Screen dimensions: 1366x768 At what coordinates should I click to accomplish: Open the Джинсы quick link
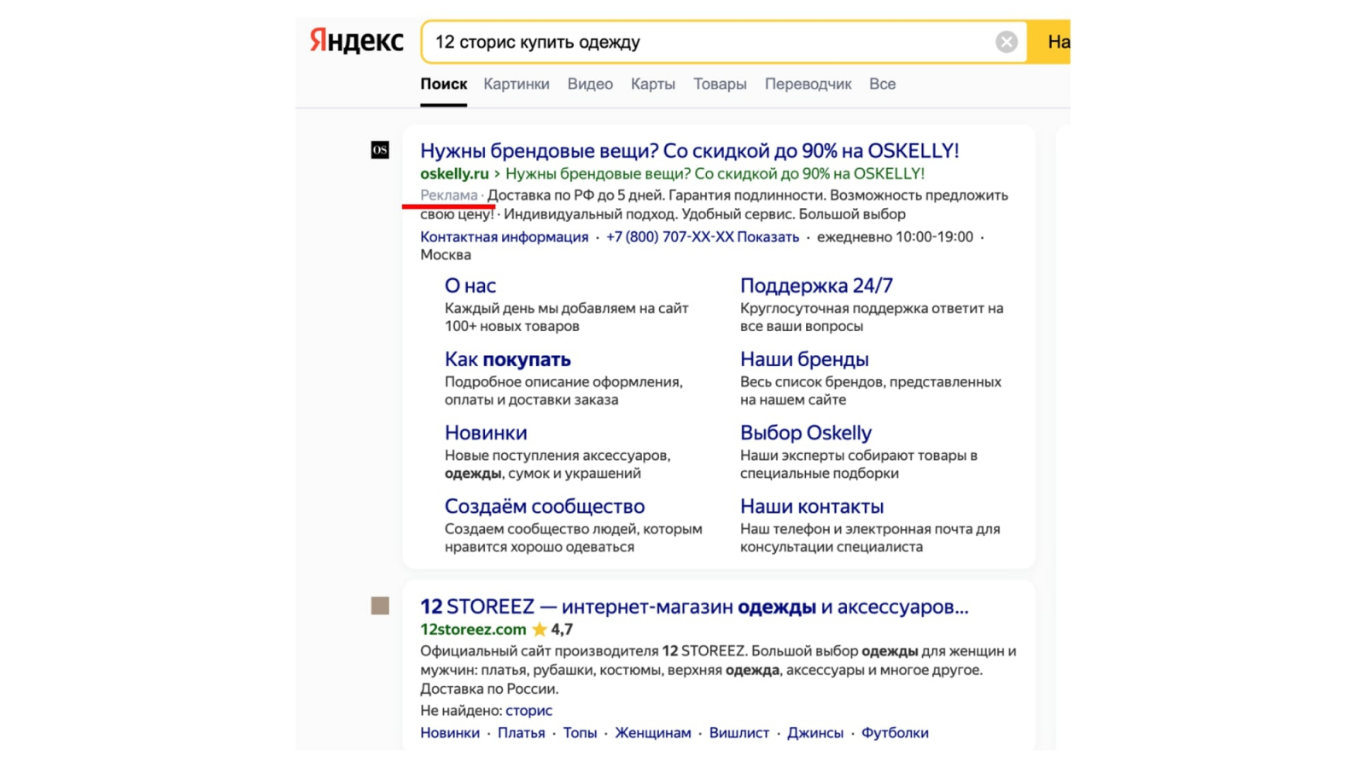[x=815, y=733]
